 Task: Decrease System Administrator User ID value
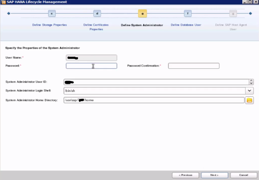pyautogui.click(x=251, y=83)
